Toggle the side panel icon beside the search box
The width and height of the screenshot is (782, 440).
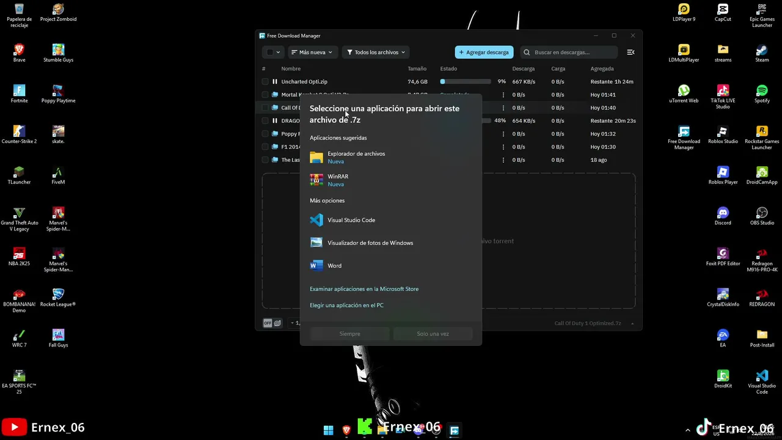click(630, 53)
